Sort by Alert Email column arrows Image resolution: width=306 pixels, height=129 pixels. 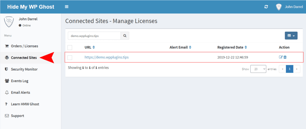tap(190, 47)
